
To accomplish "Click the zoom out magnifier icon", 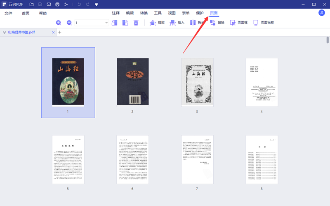I will pyautogui.click(x=69, y=23).
